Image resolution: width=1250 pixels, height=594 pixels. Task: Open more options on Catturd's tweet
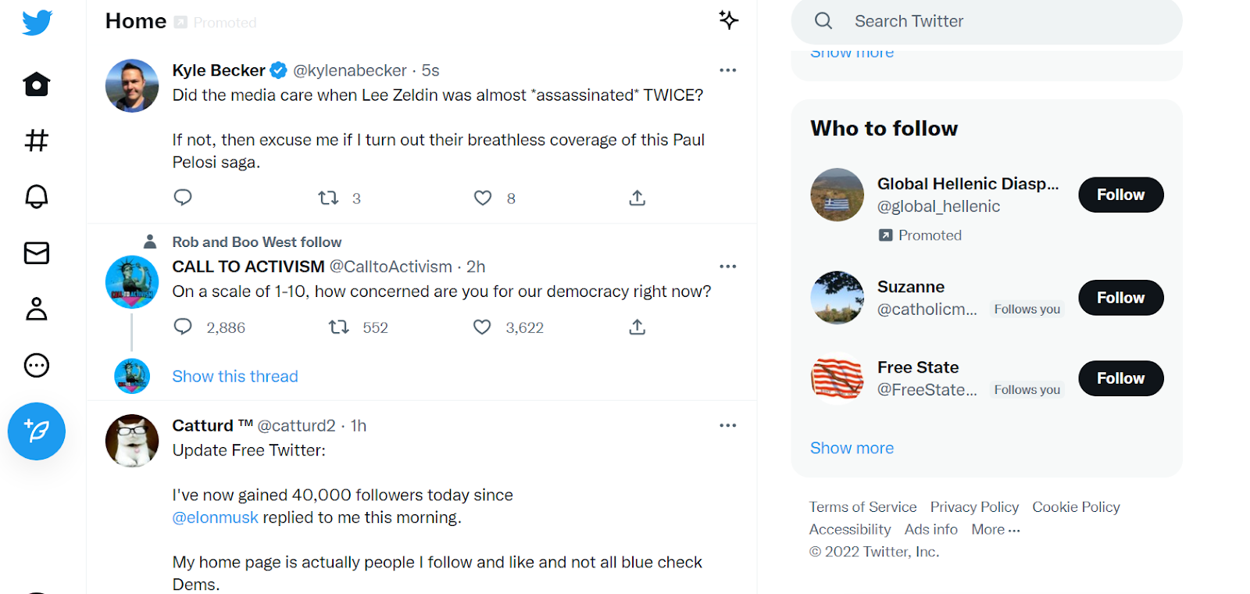(x=727, y=426)
